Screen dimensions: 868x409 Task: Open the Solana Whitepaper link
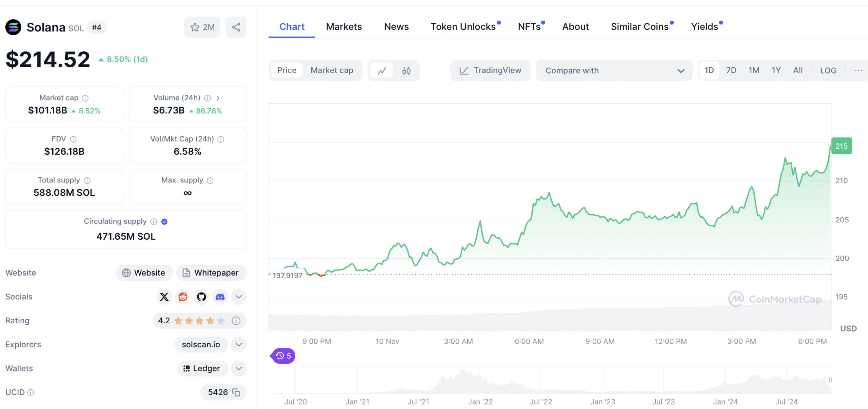click(x=211, y=273)
